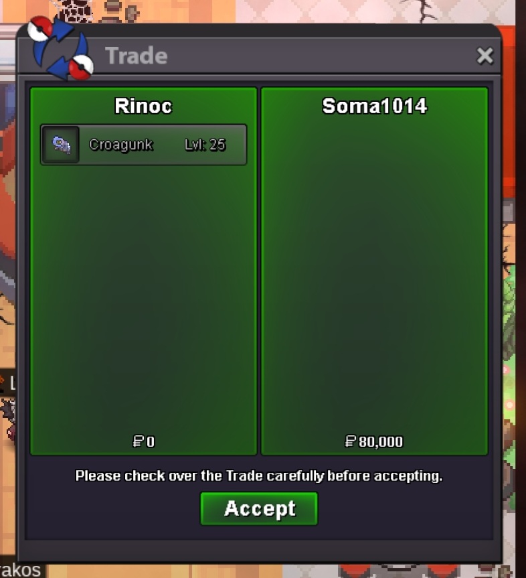Click the Lvl: 25 label
526x578 pixels.
point(205,145)
